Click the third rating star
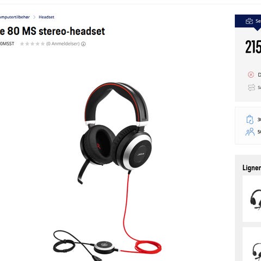This screenshot has height=261, width=261. [32, 43]
